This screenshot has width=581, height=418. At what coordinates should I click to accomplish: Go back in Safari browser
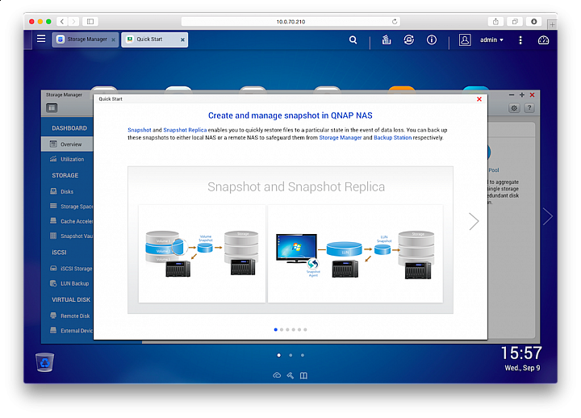coord(62,22)
